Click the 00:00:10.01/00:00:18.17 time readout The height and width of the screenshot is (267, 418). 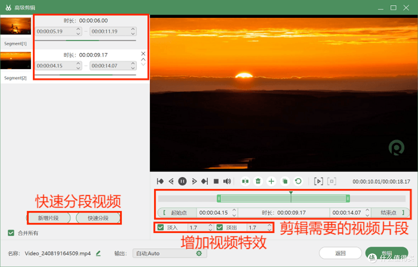381,182
